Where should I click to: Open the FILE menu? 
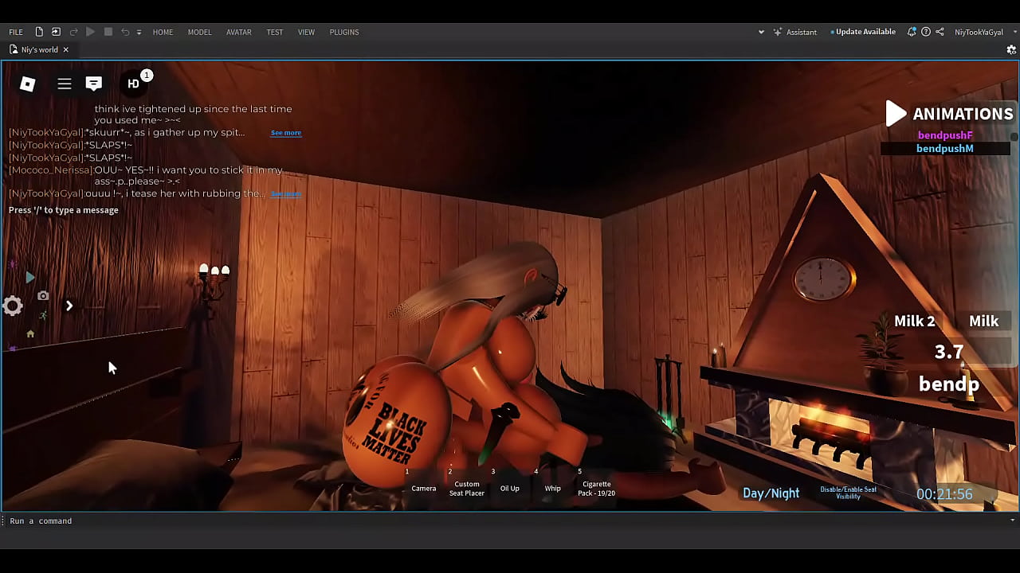(x=16, y=32)
